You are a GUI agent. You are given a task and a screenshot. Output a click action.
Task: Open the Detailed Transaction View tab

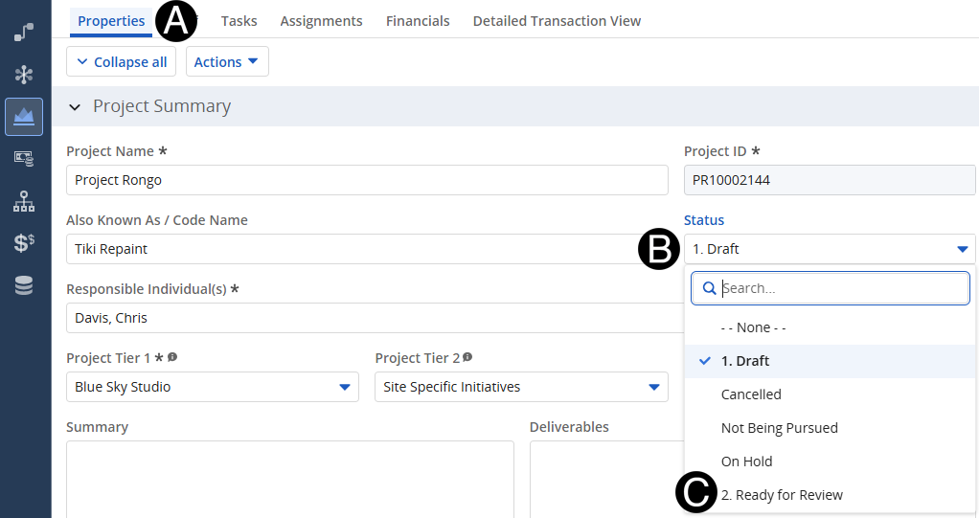[557, 21]
